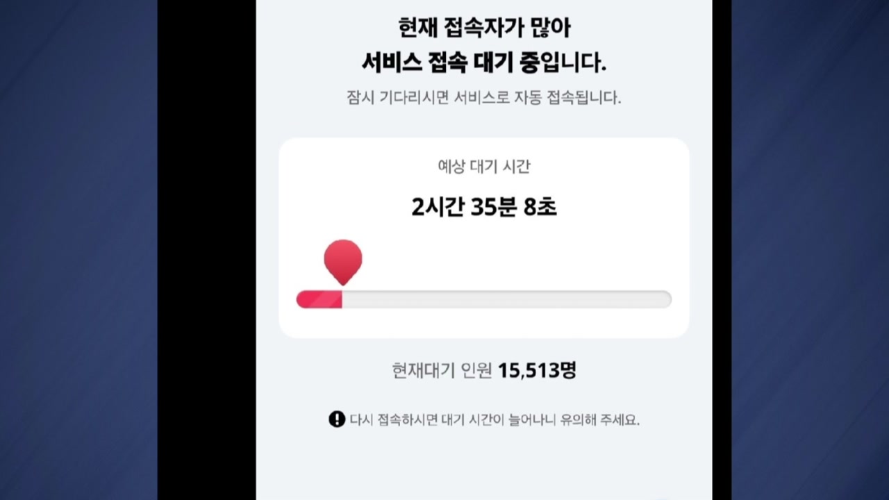Select the 예상 대기 시간 label
This screenshot has height=500, width=889.
[484, 167]
